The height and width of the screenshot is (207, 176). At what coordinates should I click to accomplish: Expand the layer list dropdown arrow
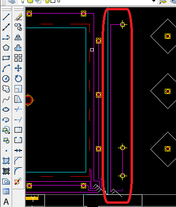[x=154, y=1]
